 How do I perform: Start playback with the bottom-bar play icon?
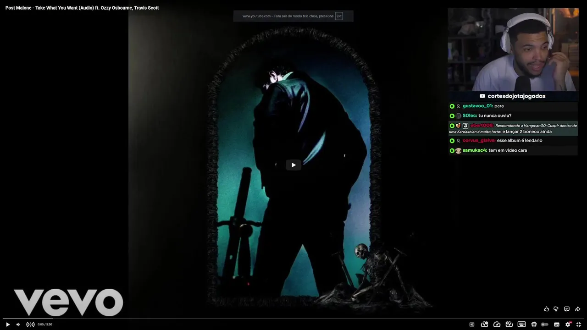(x=8, y=324)
